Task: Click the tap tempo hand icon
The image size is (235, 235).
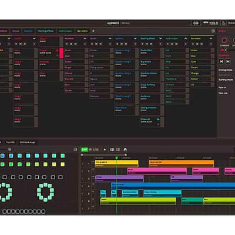Action: [223, 23]
